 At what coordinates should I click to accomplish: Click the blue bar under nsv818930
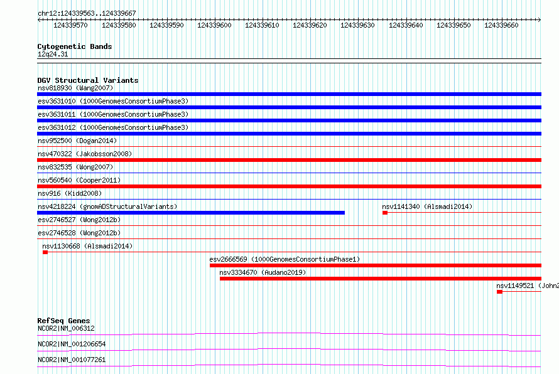pyautogui.click(x=289, y=94)
